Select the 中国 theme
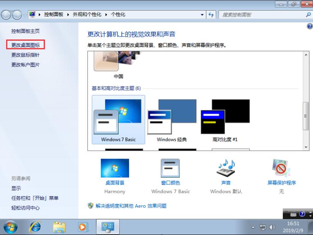Image resolution: width=313 pixels, height=235 pixels. 118,65
